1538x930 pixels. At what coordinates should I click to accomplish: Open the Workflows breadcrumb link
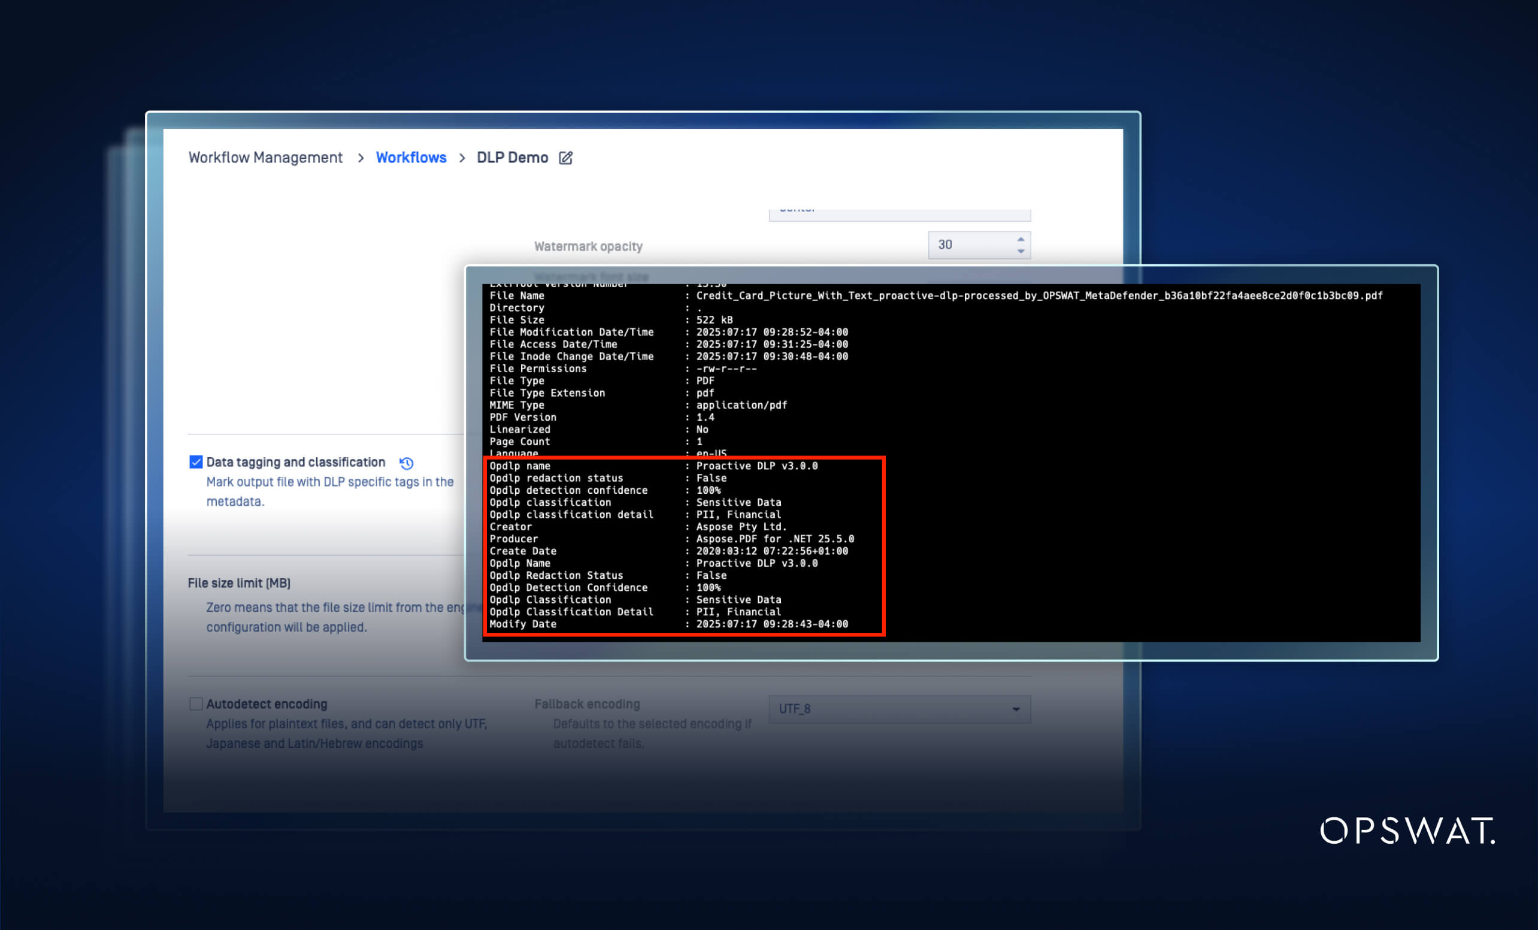pos(411,158)
